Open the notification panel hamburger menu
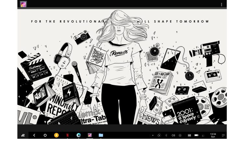This screenshot has height=142, width=250. tap(223, 135)
